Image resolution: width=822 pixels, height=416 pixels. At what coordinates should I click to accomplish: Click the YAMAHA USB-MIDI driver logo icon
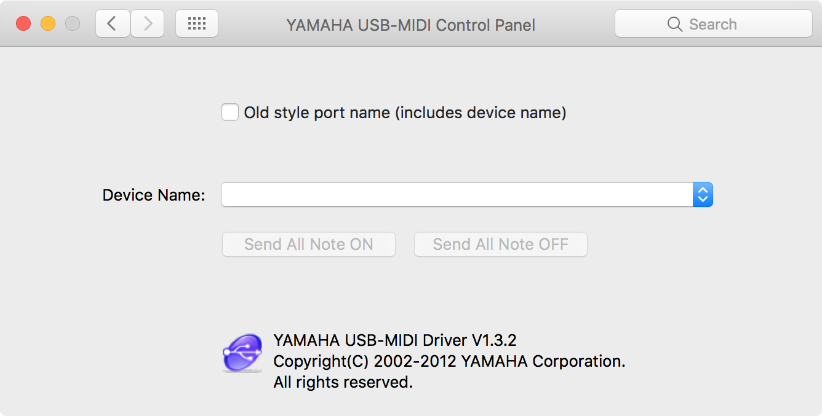tap(242, 353)
